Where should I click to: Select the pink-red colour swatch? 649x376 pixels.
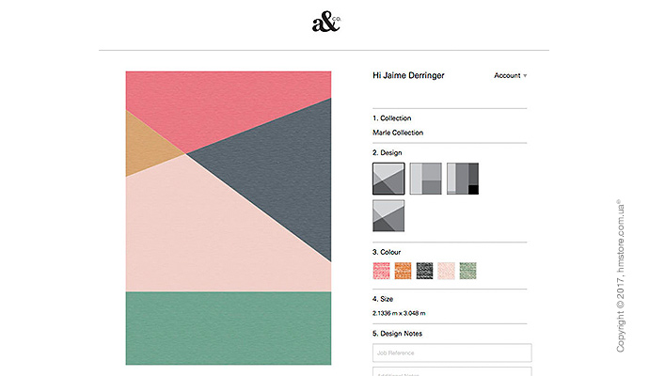tap(382, 271)
